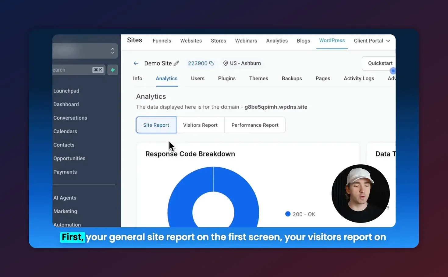The height and width of the screenshot is (277, 448).
Task: Expand the workspace switcher dropdown
Action: coord(112,51)
